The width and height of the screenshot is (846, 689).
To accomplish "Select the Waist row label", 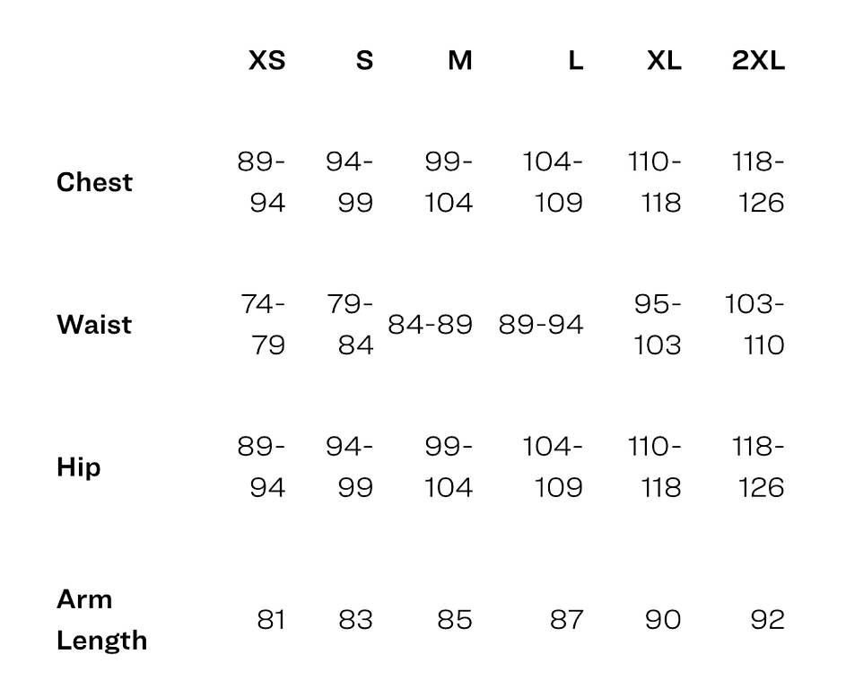I will 94,325.
